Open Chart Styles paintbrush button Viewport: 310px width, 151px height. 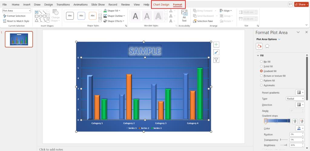tap(216, 52)
